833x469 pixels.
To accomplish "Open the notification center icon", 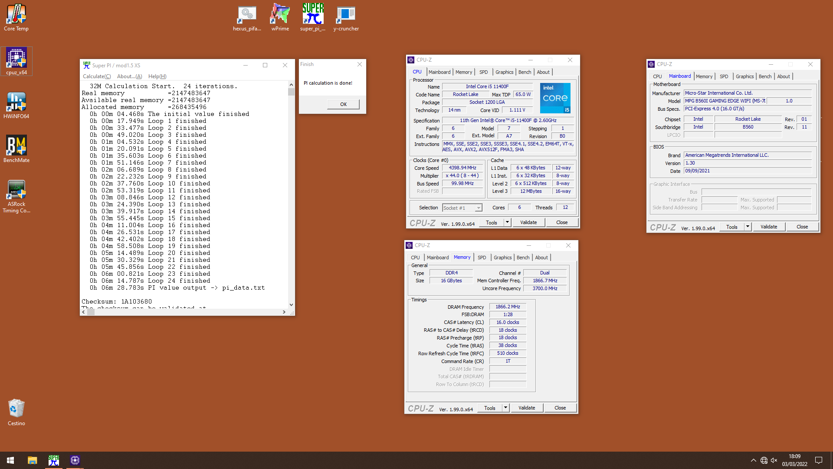I will [x=819, y=460].
